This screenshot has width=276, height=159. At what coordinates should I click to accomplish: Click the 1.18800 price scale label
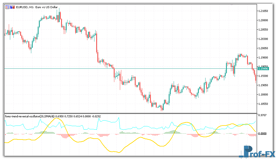264,95
